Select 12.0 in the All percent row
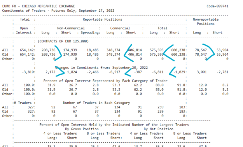 coord(203,85)
